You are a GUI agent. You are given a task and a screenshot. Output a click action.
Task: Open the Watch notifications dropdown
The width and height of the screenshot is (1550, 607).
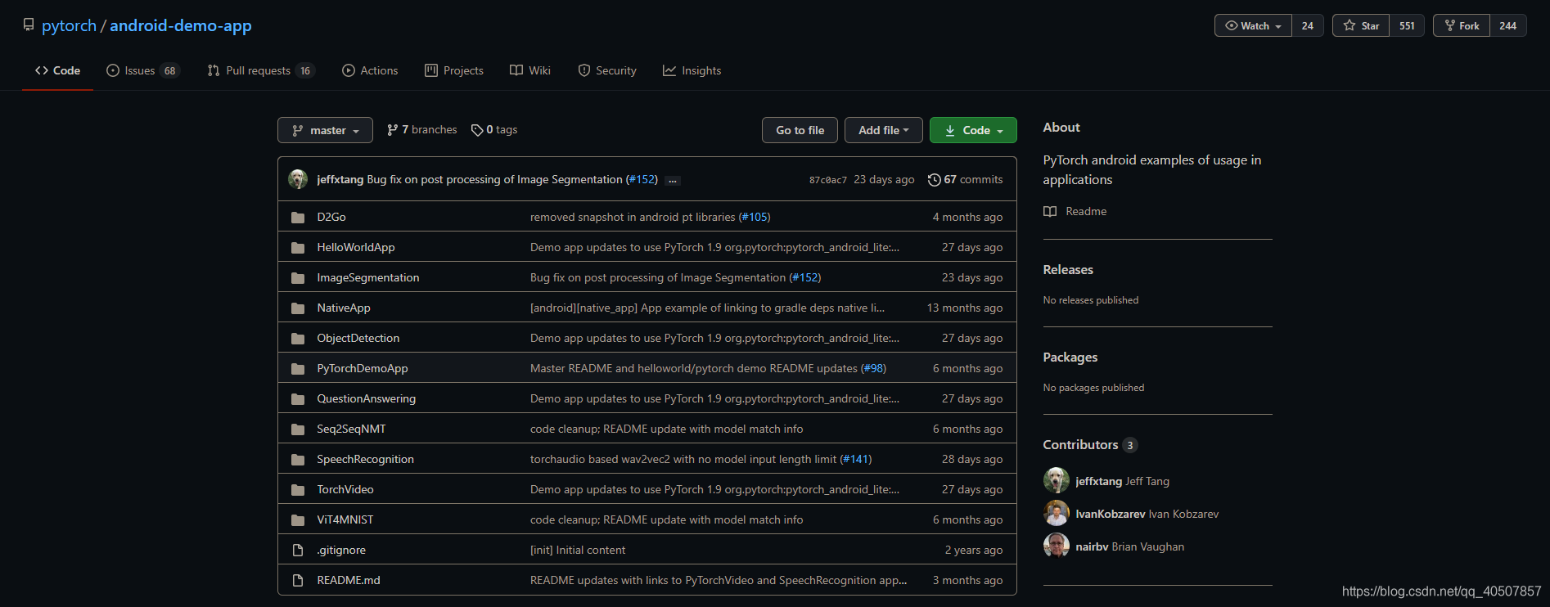1253,25
